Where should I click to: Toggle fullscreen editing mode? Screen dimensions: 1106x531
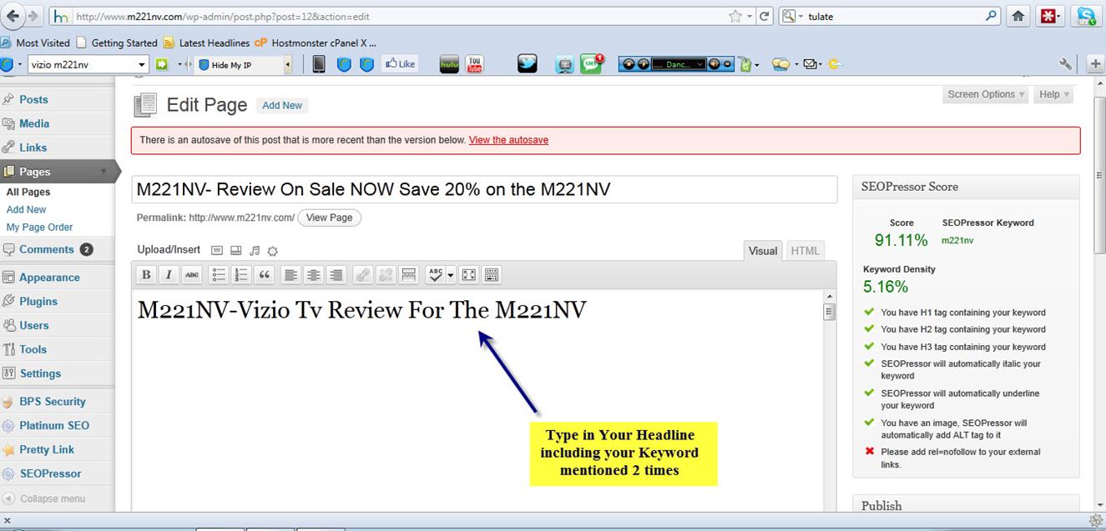pos(468,275)
